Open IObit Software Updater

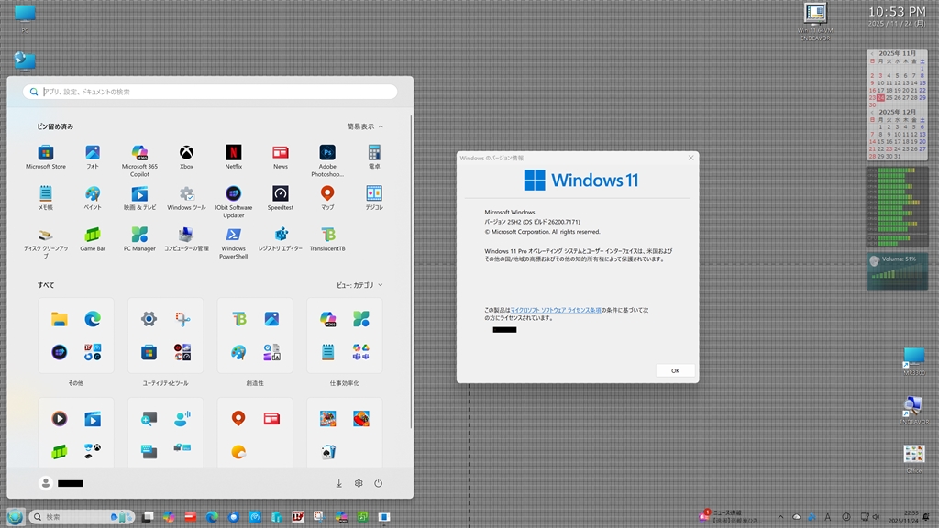click(233, 194)
